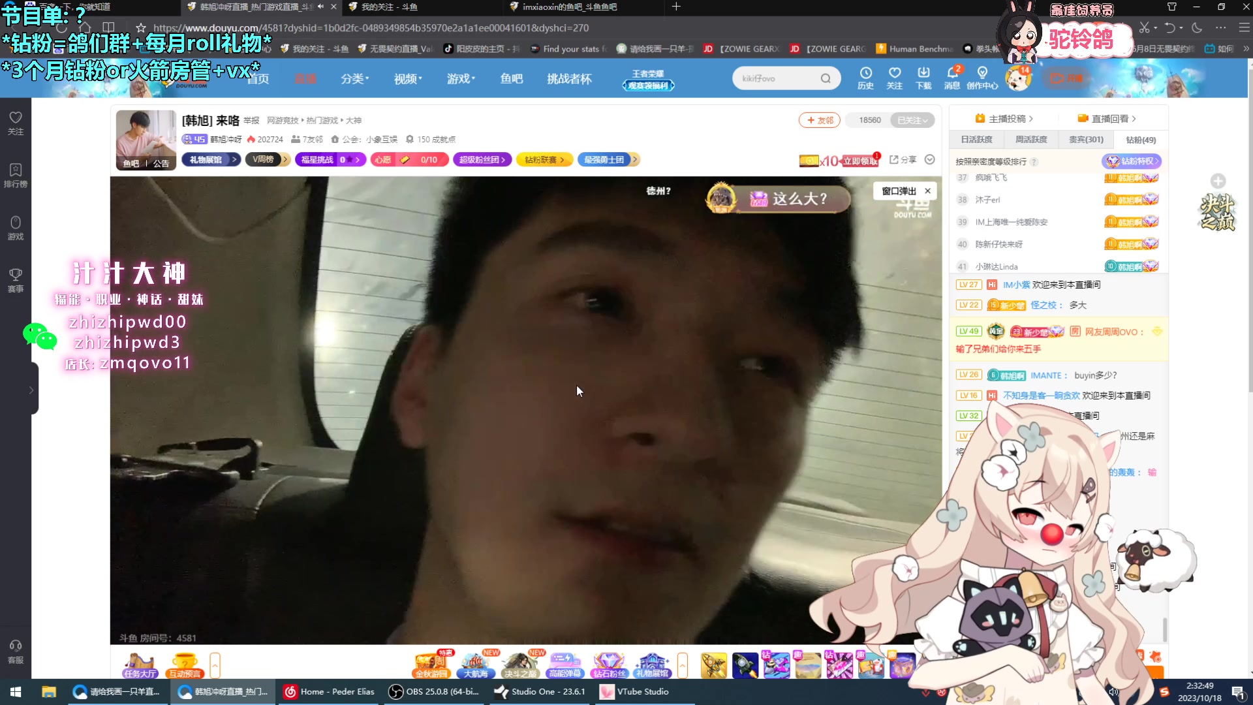Open the 大航海 gift icon
The height and width of the screenshot is (705, 1253).
(476, 665)
